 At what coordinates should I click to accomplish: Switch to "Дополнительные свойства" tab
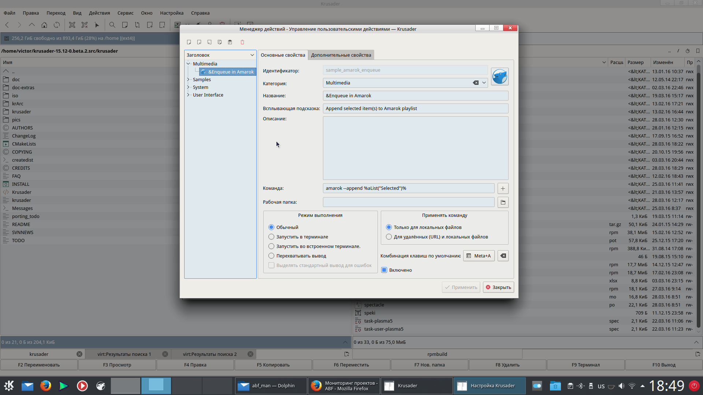[341, 55]
